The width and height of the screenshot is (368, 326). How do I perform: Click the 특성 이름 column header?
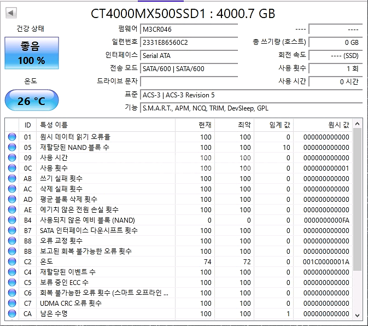point(106,125)
